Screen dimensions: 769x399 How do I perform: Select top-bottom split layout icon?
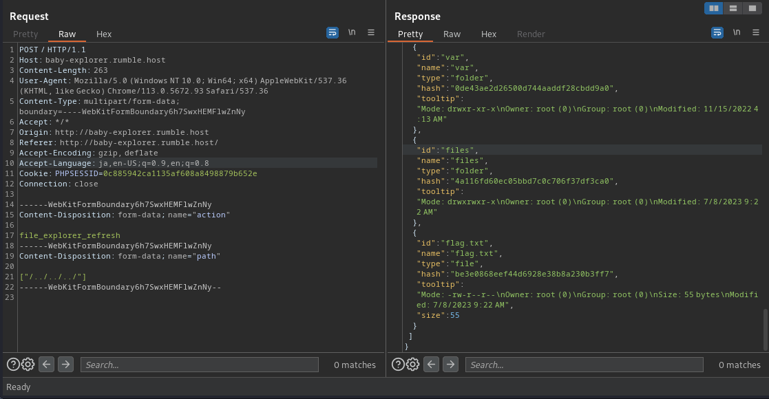click(x=733, y=8)
